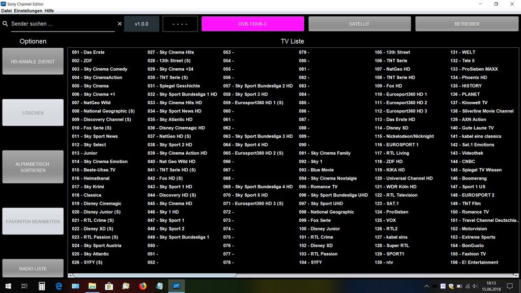
Task: Switch to the DVB-T/DVB-C tab
Action: (x=252, y=24)
